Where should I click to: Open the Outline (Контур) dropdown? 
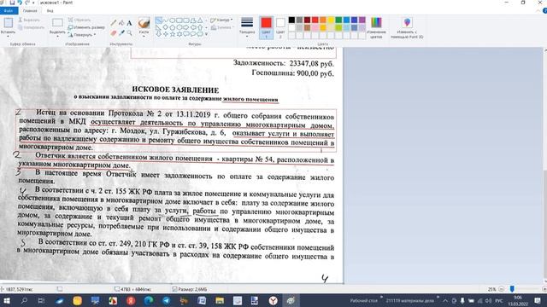221,20
